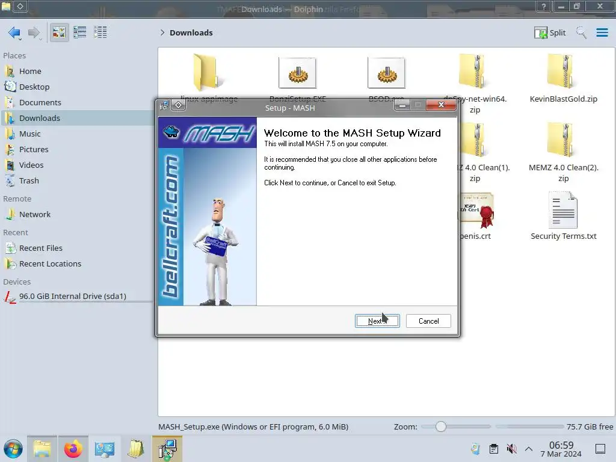Go back in Dolphin using the blue arrow
This screenshot has width=616, height=462.
click(x=14, y=32)
